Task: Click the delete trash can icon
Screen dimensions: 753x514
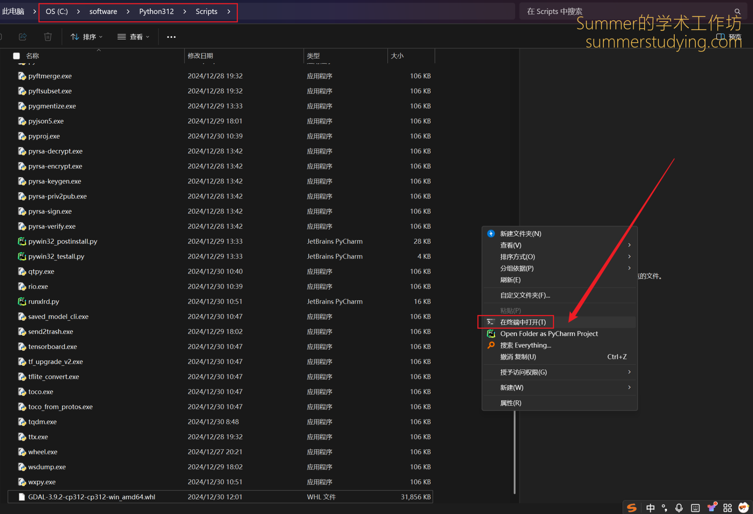Action: [x=48, y=37]
